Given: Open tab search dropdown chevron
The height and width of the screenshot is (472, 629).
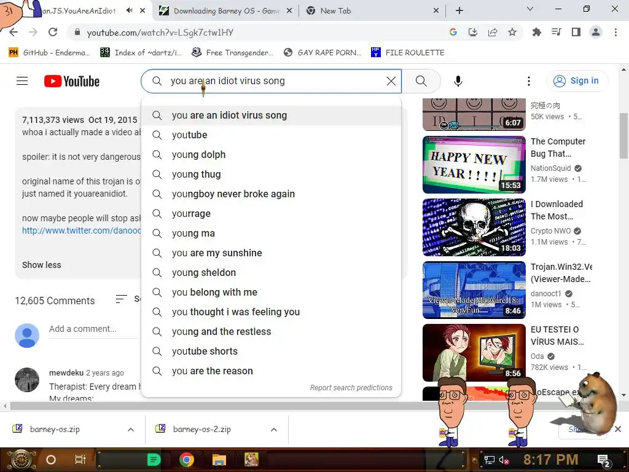Looking at the screenshot, I should coord(530,9).
